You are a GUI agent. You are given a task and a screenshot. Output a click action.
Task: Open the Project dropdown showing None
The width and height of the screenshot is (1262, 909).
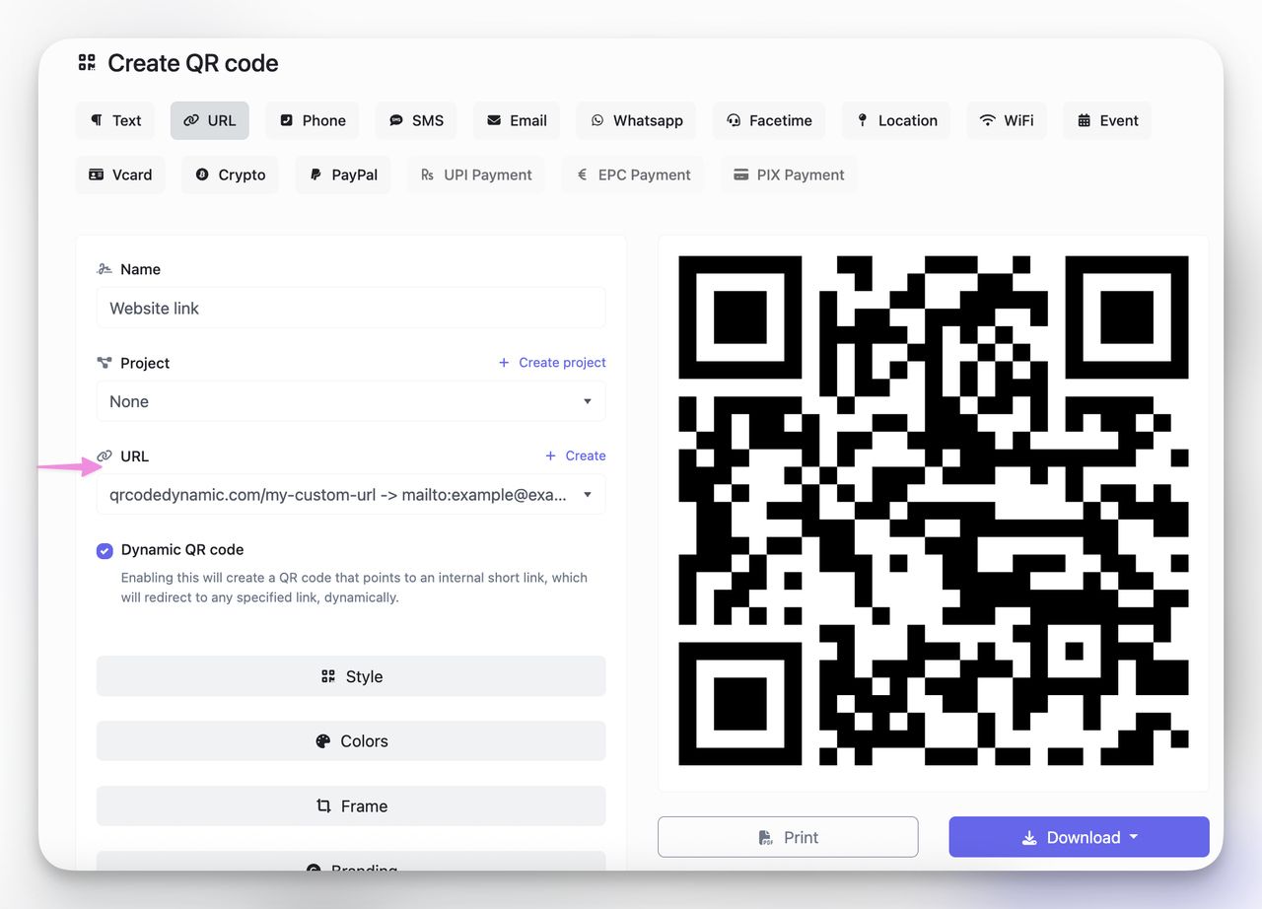(351, 401)
